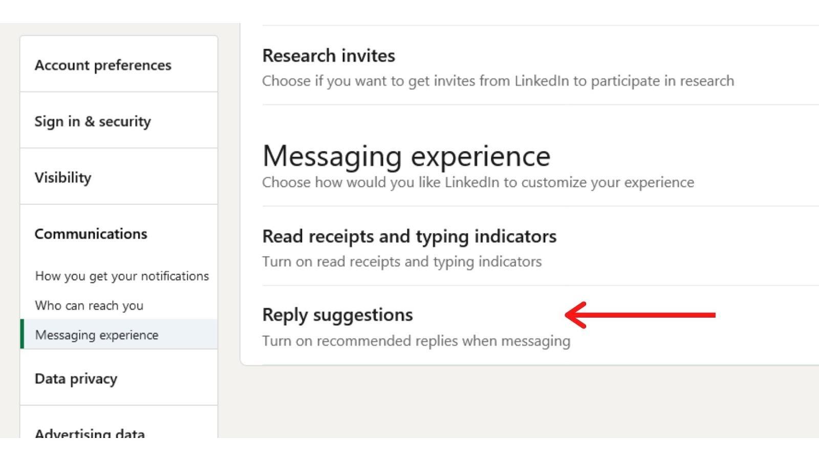This screenshot has height=461, width=819.
Task: Click the red arrow annotation
Action: point(640,315)
